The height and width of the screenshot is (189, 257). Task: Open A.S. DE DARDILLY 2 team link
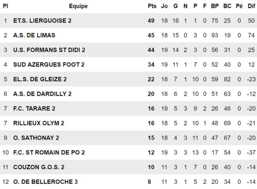[42, 94]
